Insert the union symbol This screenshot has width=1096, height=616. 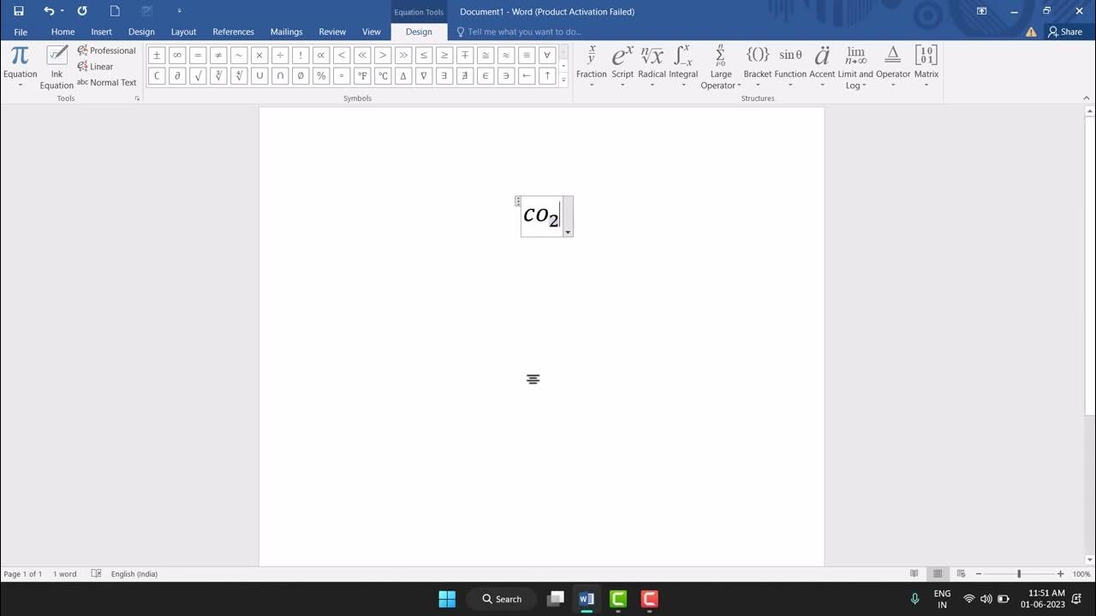[259, 75]
